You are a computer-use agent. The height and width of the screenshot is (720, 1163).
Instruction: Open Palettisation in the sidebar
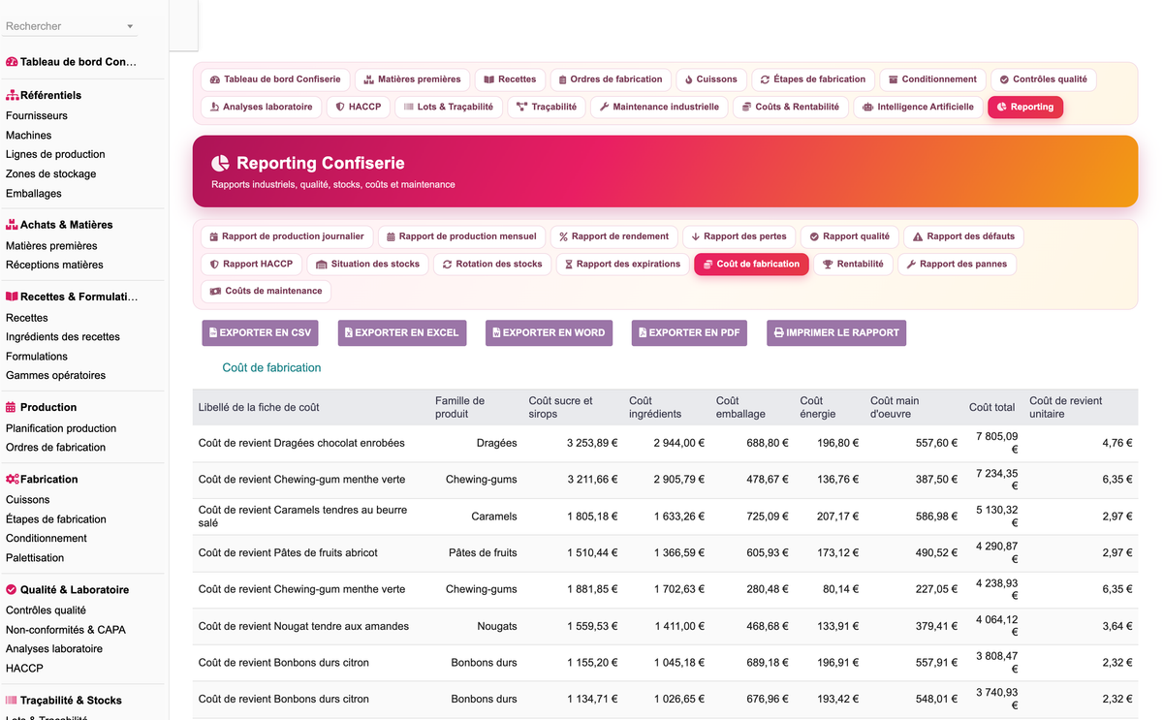35,557
